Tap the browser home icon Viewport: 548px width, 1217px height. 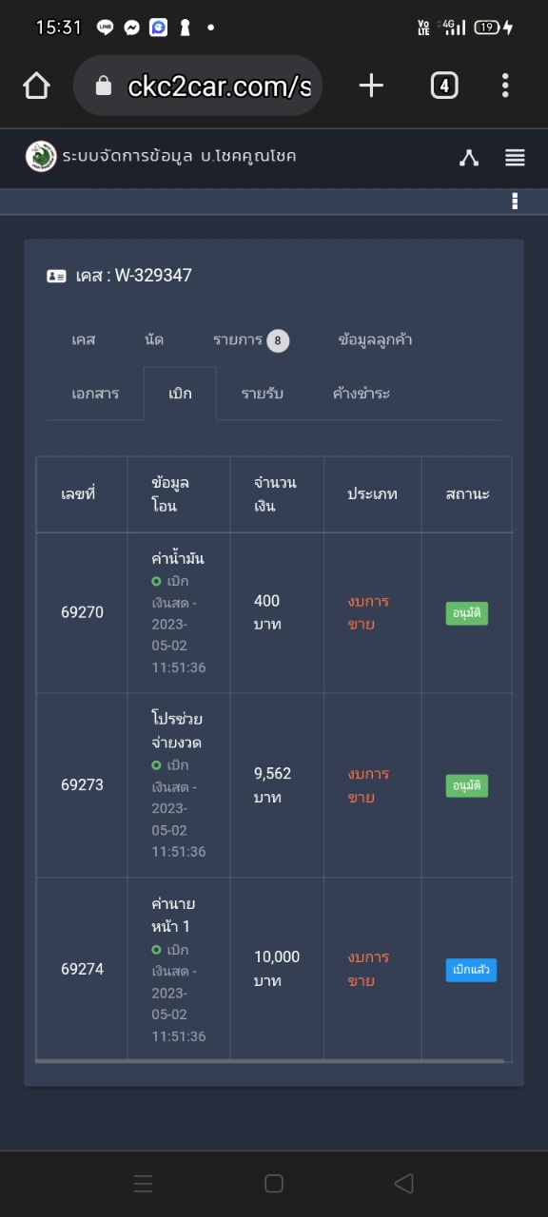point(36,86)
